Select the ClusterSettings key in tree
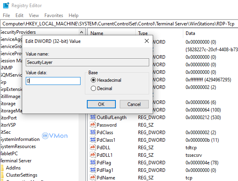Viewport: 238px width, 181px height. 21,175
